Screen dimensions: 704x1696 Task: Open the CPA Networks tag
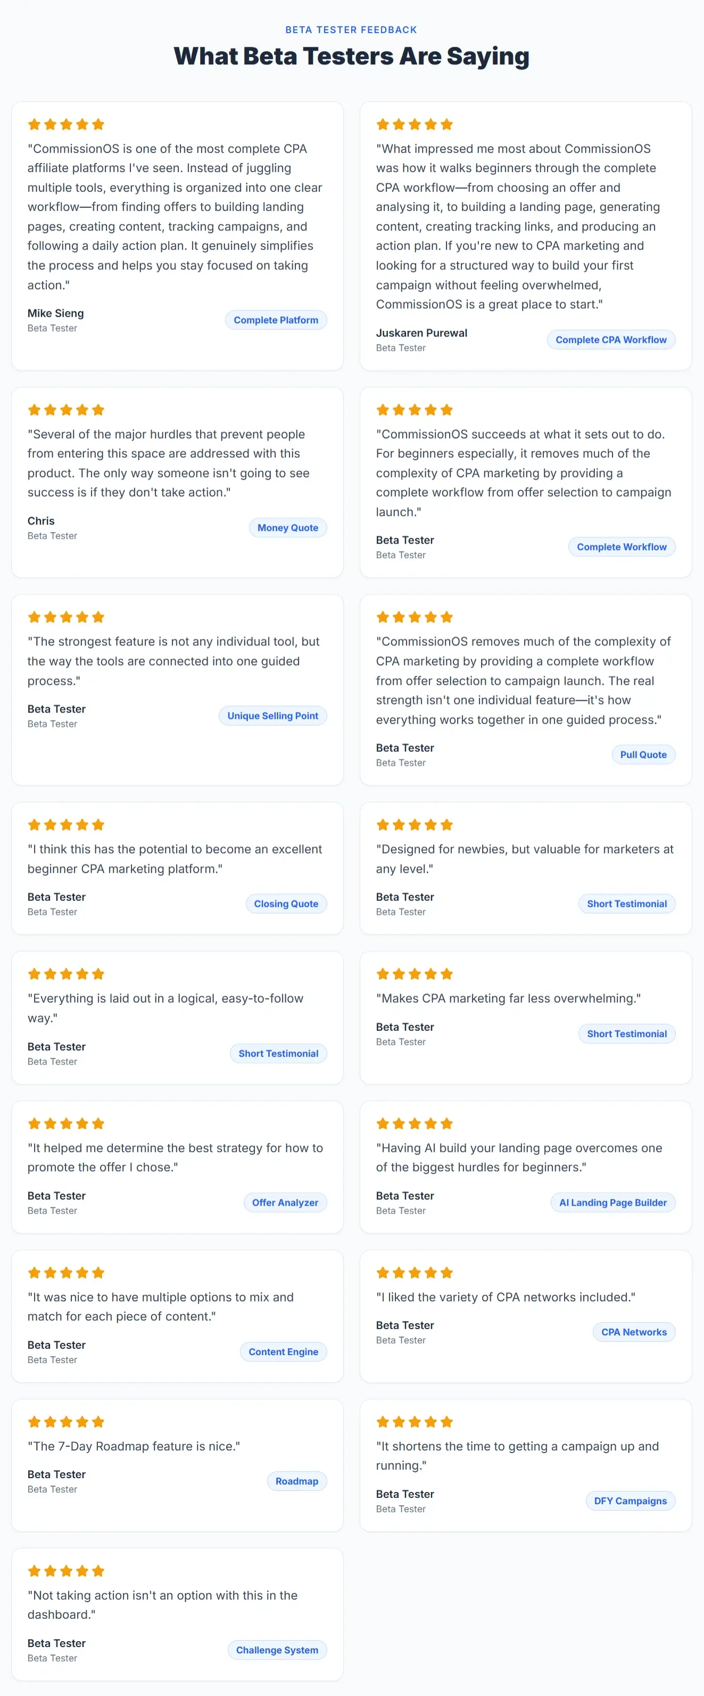(x=634, y=1332)
